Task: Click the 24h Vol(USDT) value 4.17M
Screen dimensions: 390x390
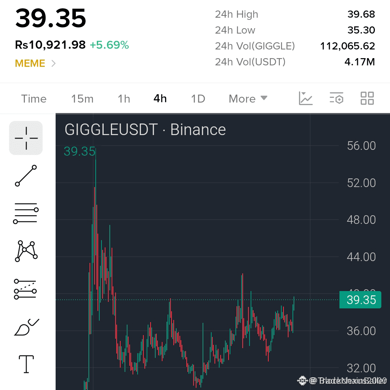Action: 360,62
